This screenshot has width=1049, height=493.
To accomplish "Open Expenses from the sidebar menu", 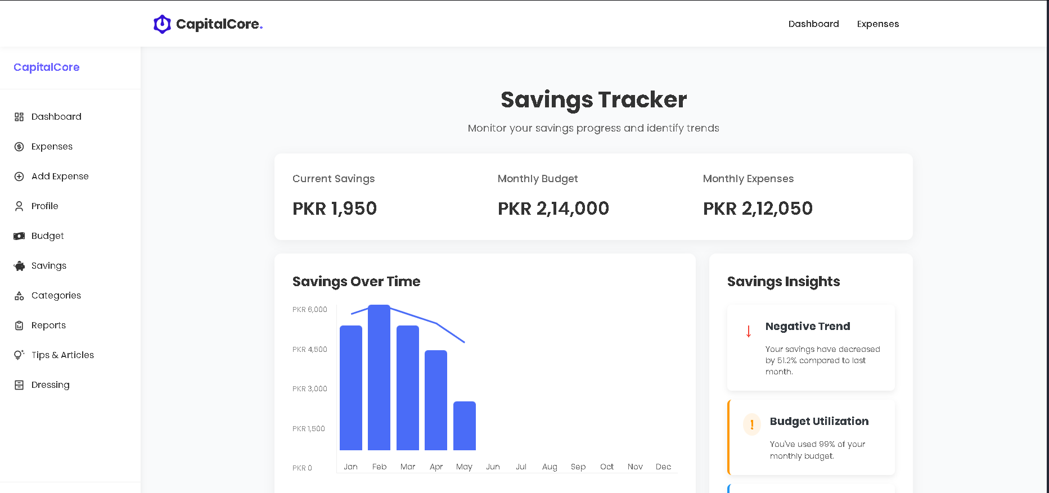I will click(x=52, y=147).
